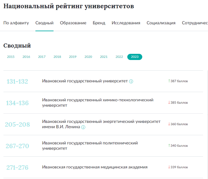Open the partially visible Сотрудничество tab
Image resolution: width=208 pixels, height=179 pixels.
point(195,23)
